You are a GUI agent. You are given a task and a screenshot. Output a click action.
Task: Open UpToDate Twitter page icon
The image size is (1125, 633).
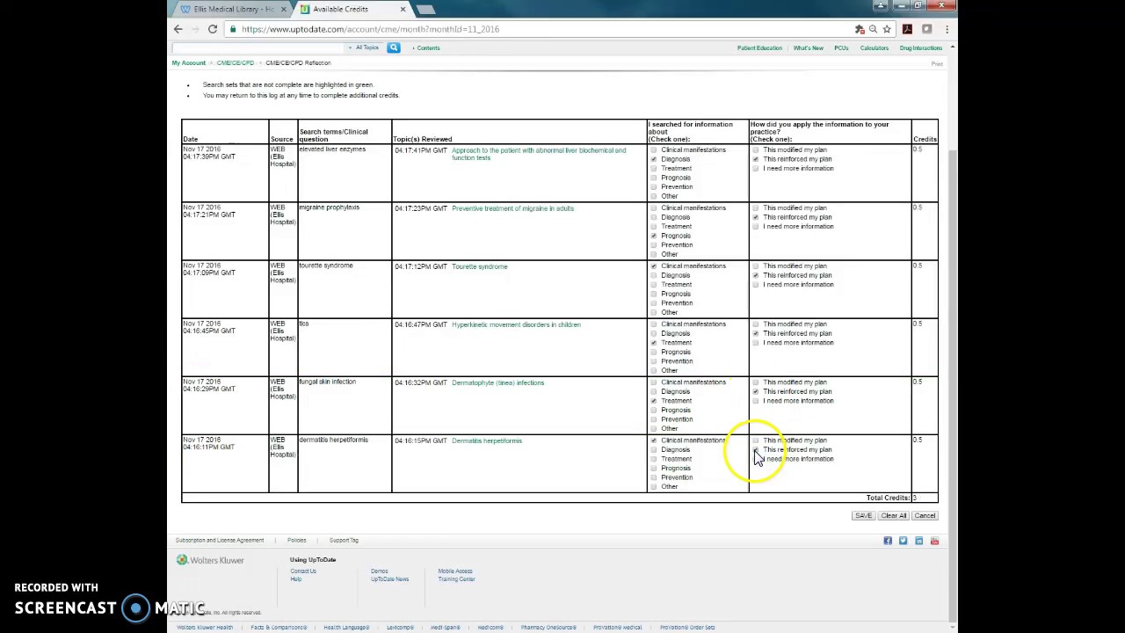[x=903, y=541]
